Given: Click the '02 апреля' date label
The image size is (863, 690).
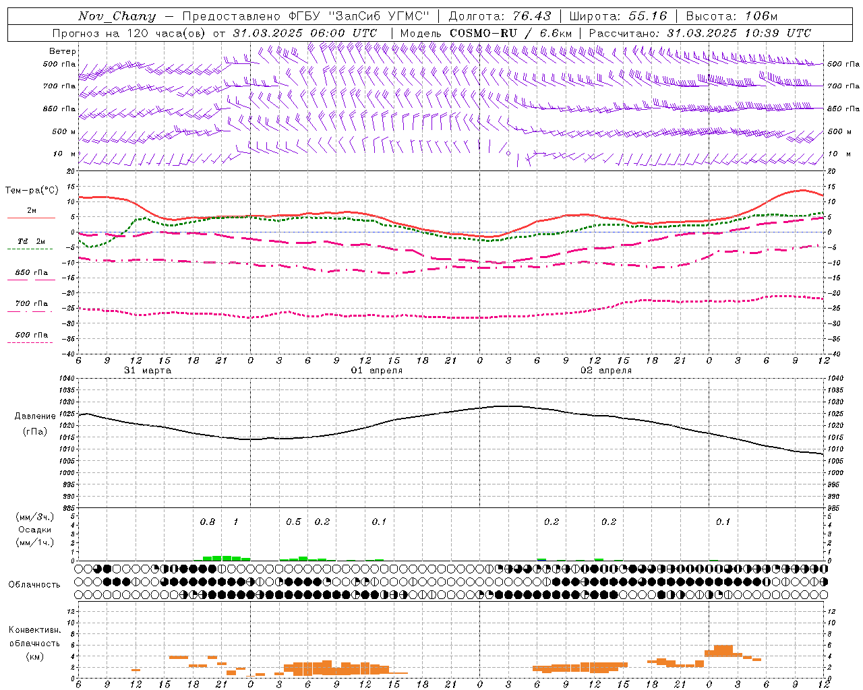Looking at the screenshot, I should click(606, 371).
